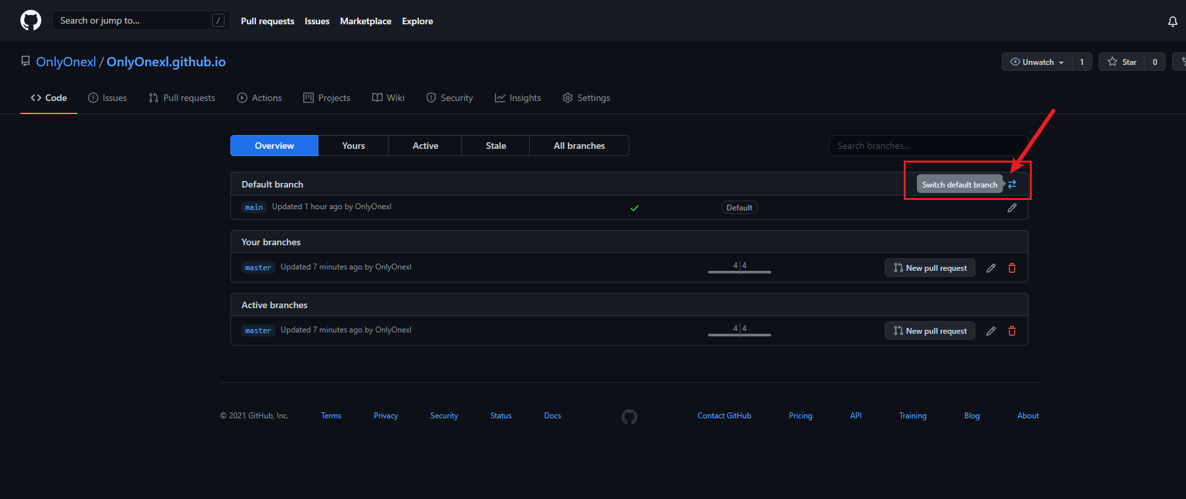Open the GitHub home logo in header

click(31, 20)
